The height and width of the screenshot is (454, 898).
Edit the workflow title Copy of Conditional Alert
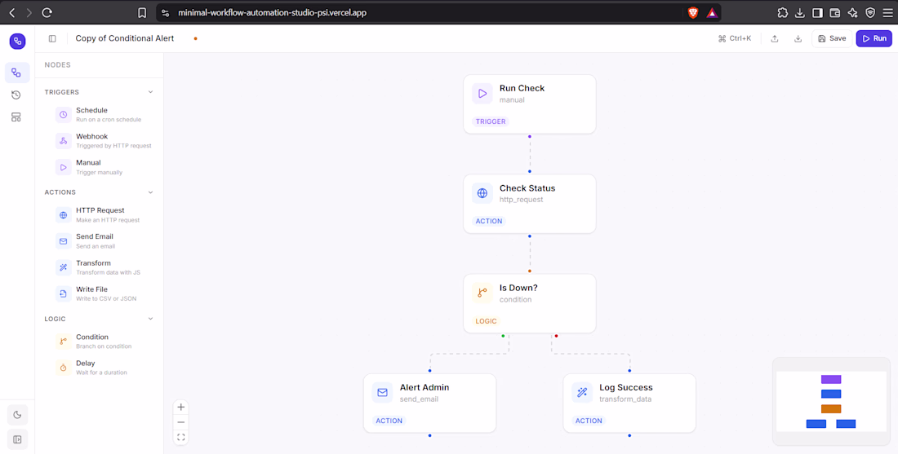125,38
